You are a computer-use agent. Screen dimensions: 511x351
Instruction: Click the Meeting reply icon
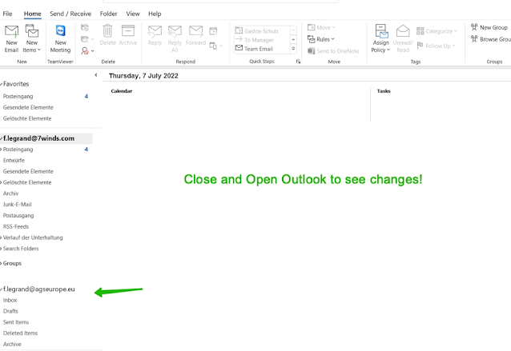coord(213,31)
